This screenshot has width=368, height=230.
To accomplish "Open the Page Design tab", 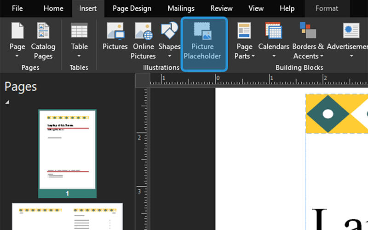I will point(132,8).
